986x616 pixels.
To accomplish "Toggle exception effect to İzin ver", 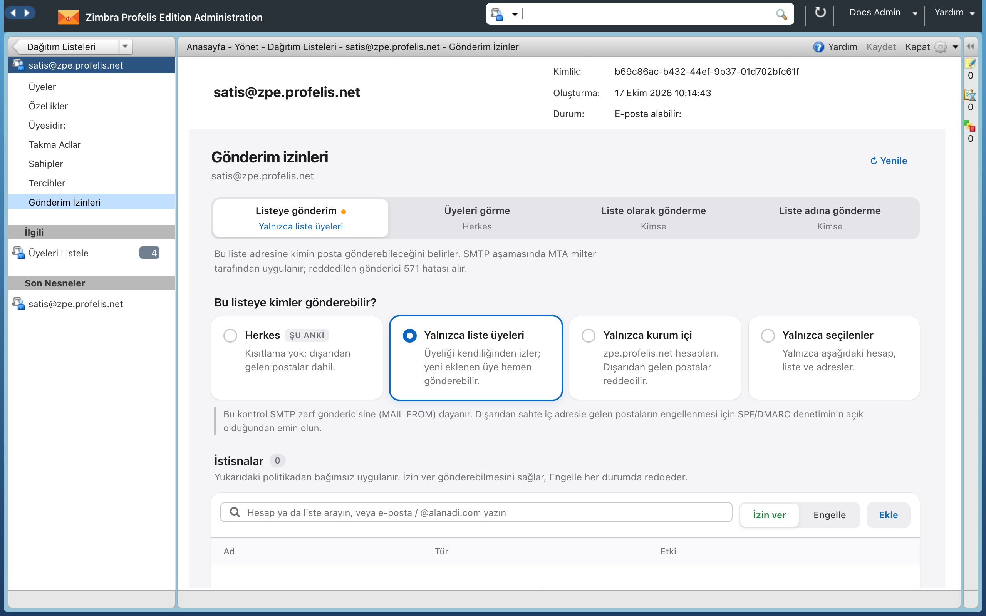I will point(769,515).
